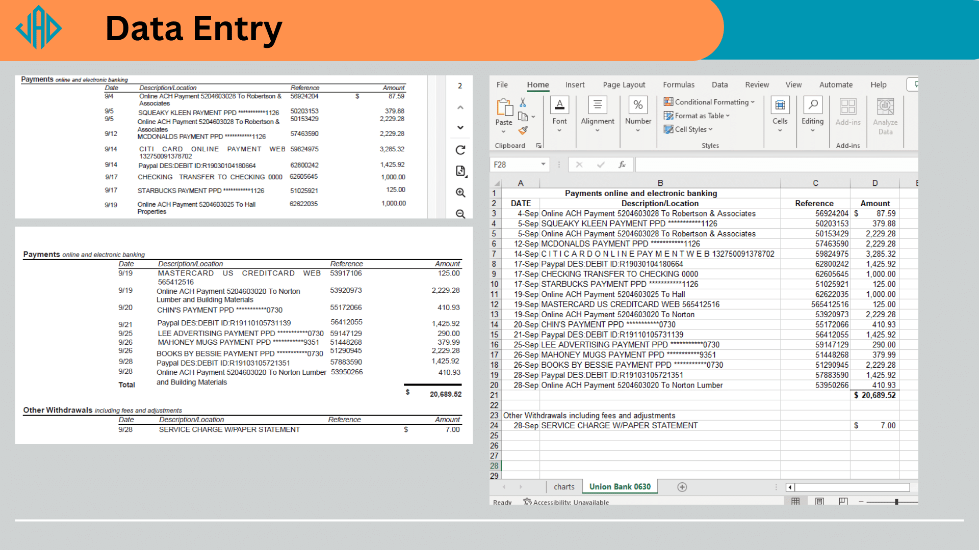Expand the Cell Styles dropdown

click(x=710, y=129)
